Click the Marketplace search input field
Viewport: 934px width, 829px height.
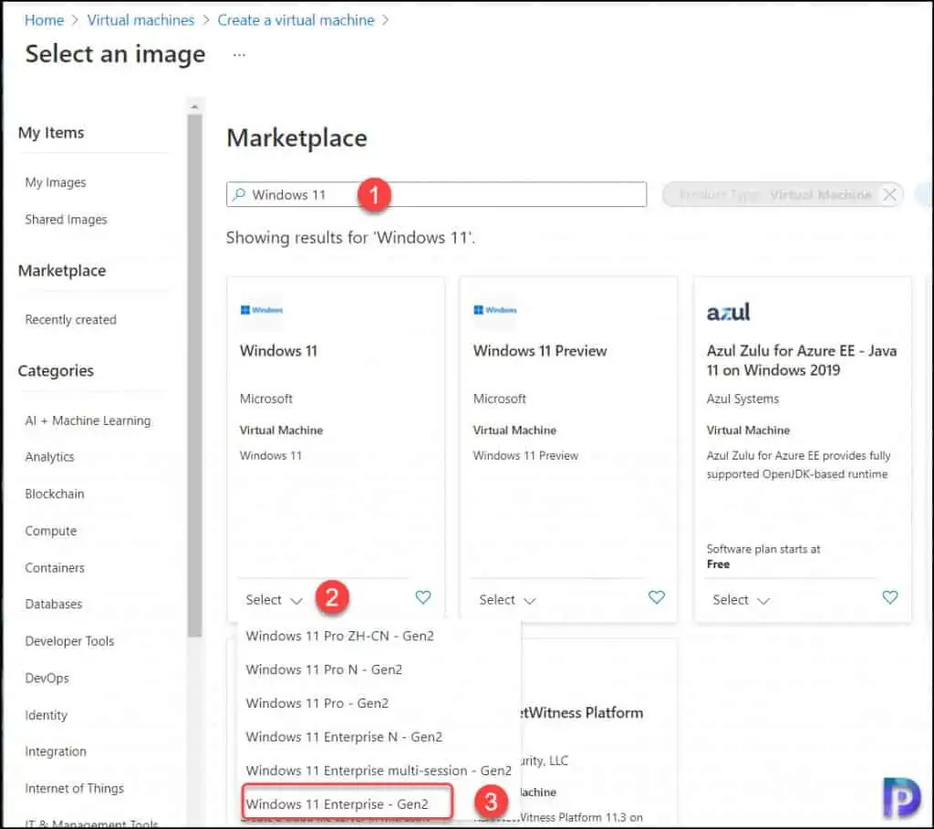click(x=436, y=194)
